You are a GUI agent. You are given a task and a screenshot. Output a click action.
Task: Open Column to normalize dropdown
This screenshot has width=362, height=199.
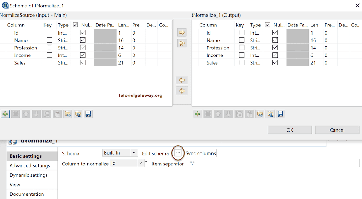(127, 163)
